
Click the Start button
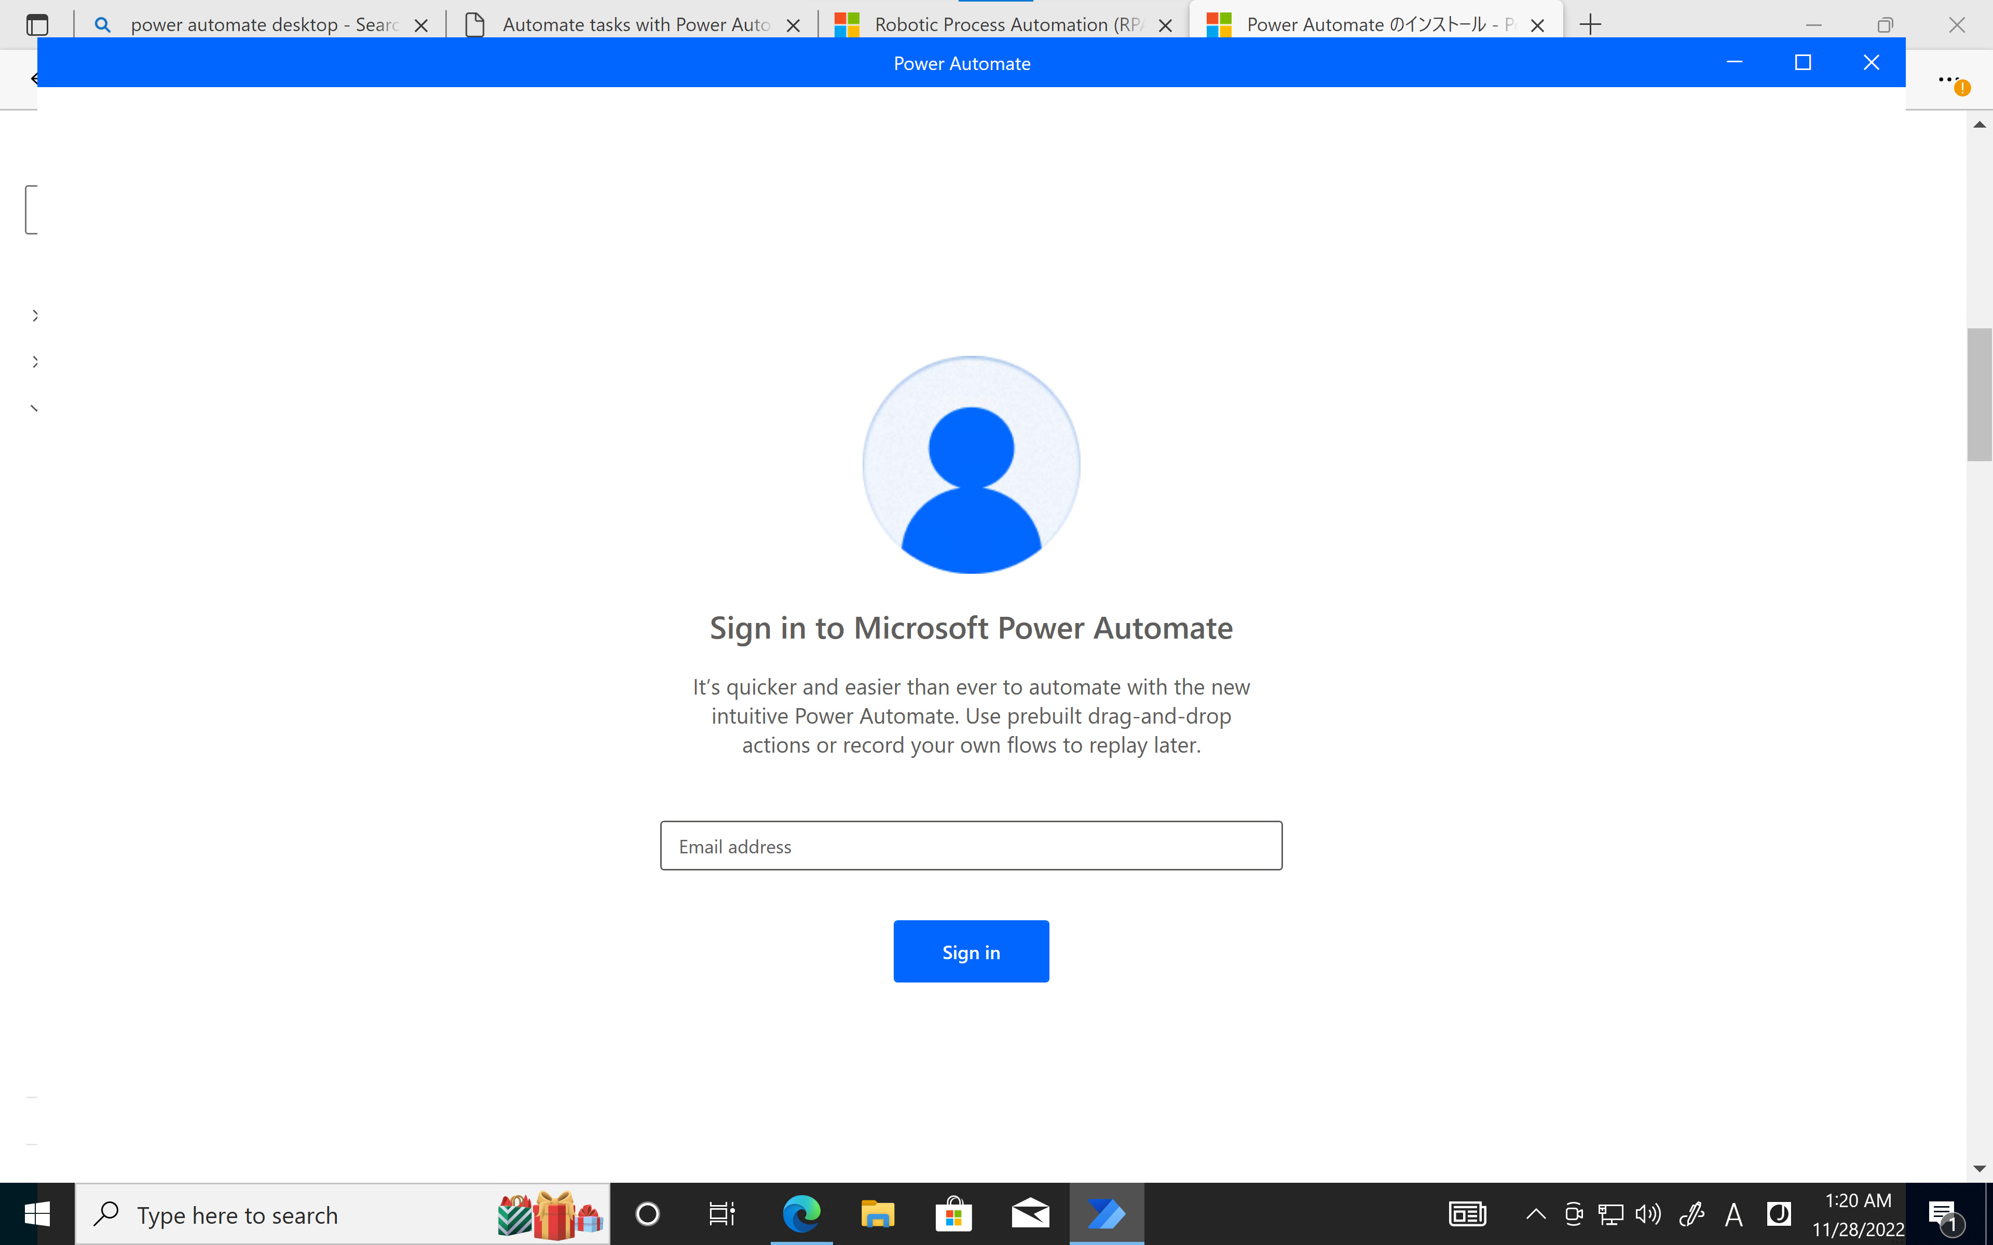37,1214
